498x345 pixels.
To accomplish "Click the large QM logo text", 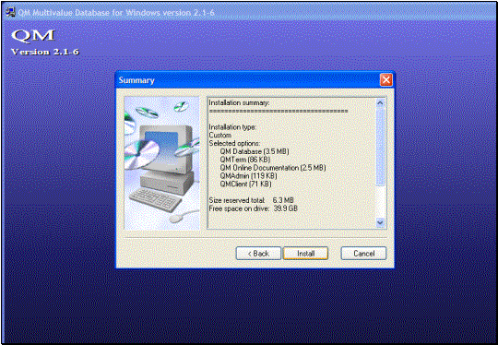I will [33, 35].
